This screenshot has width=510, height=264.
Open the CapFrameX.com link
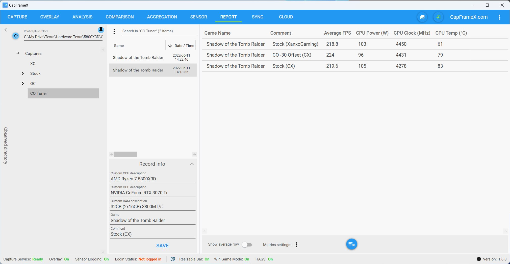469,17
